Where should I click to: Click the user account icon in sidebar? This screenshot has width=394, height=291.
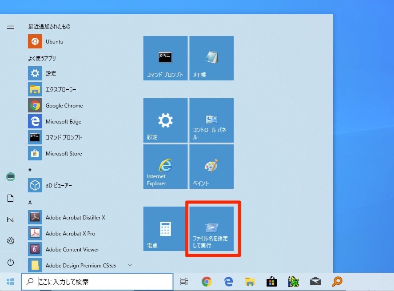[11, 177]
